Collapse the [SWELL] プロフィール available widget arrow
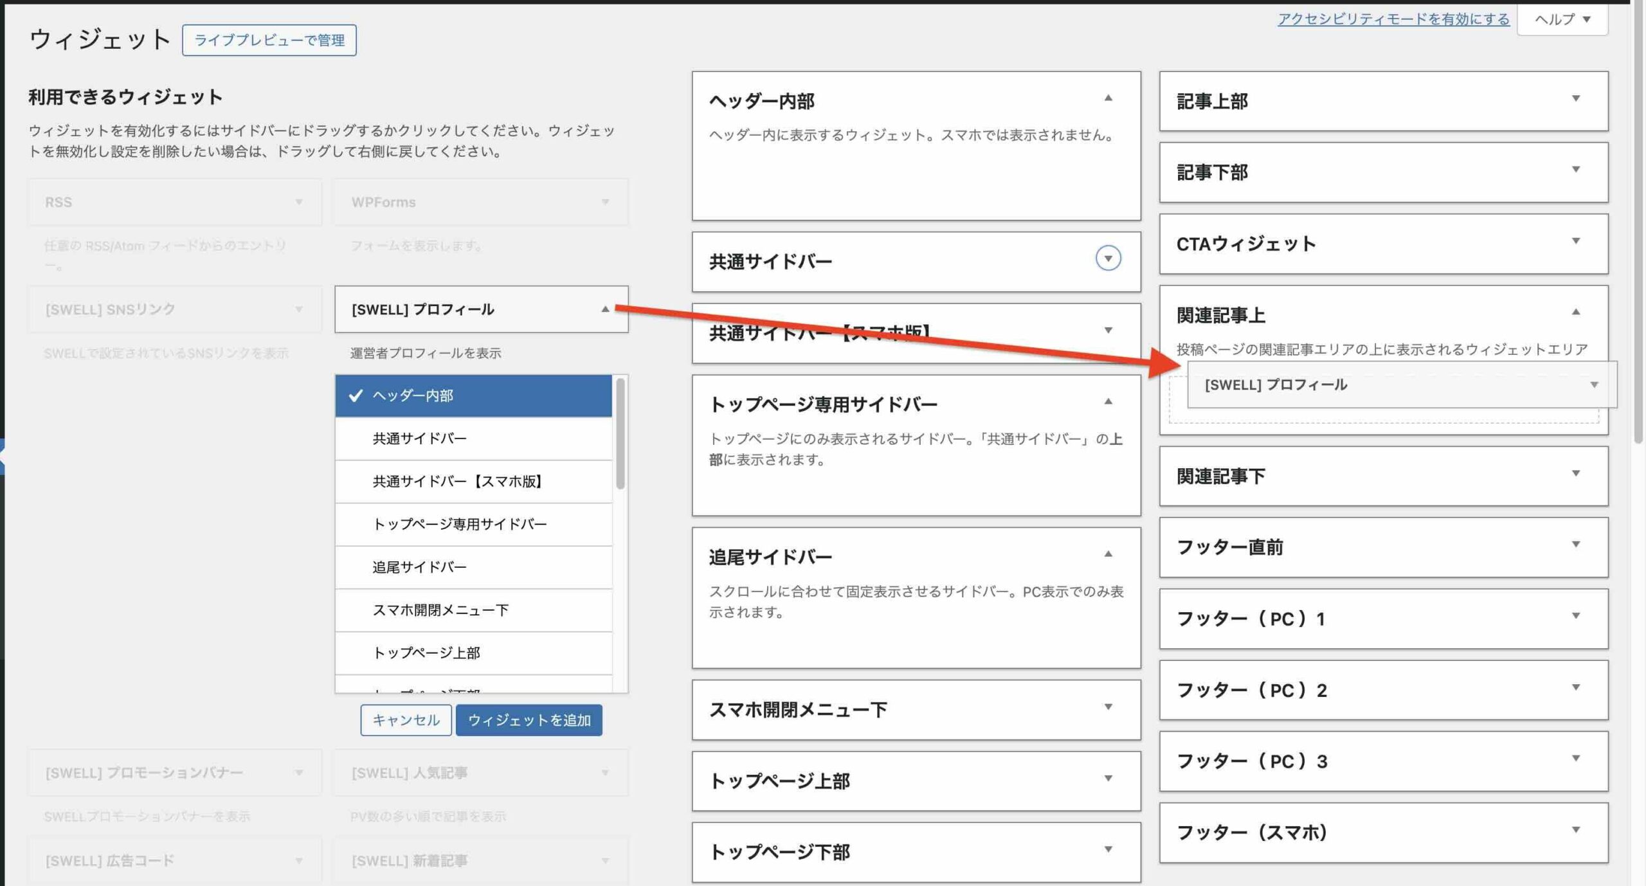 [x=605, y=309]
